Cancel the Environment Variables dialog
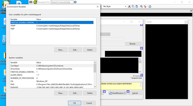The width and height of the screenshot is (193, 106). [x=89, y=103]
